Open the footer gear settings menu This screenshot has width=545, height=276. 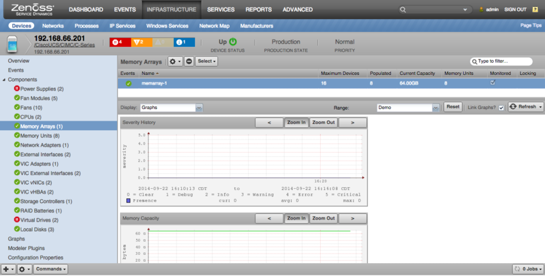coord(25,269)
